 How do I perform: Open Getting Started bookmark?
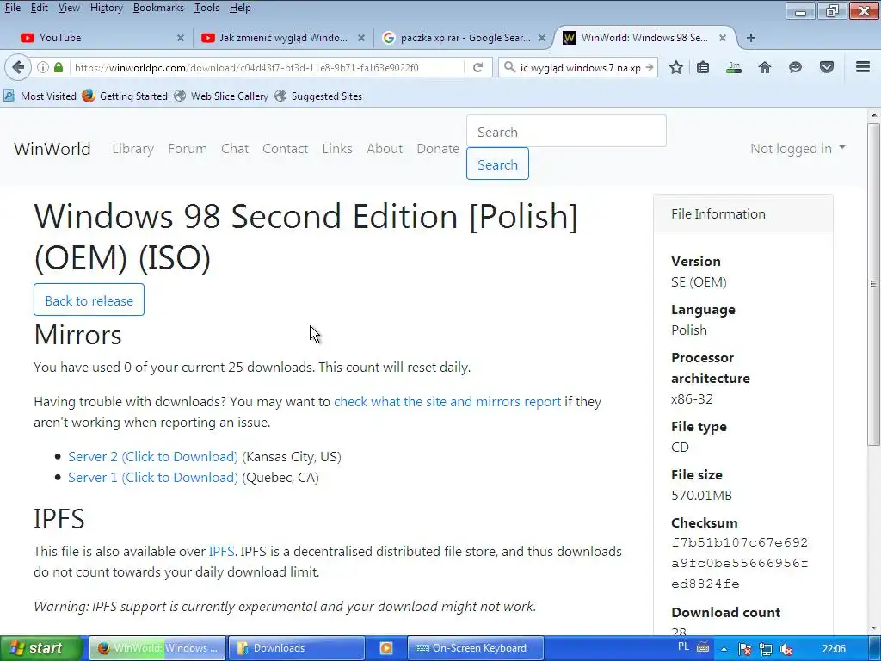click(x=125, y=96)
